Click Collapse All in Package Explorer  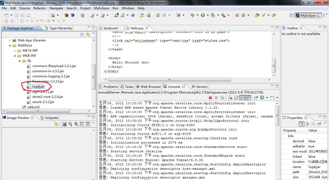pyautogui.click(x=82, y=34)
